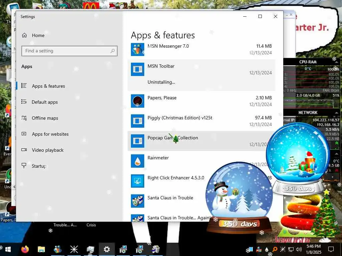Collapse the CPU-RAM Rainmeter panel arrow
This screenshot has width=342, height=256.
[x=337, y=62]
